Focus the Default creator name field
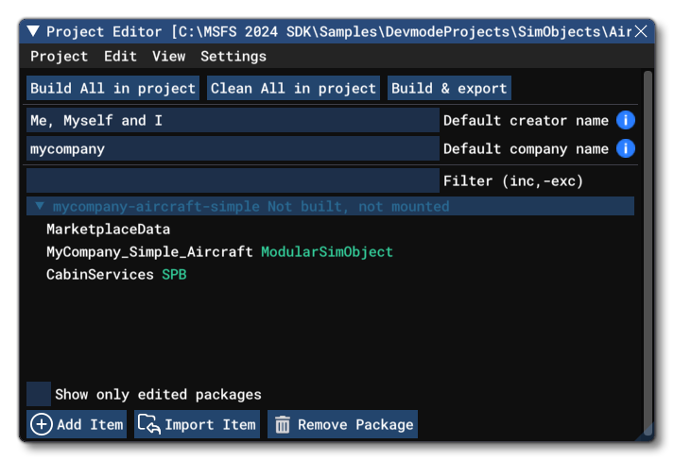This screenshot has height=461, width=674. tap(233, 120)
